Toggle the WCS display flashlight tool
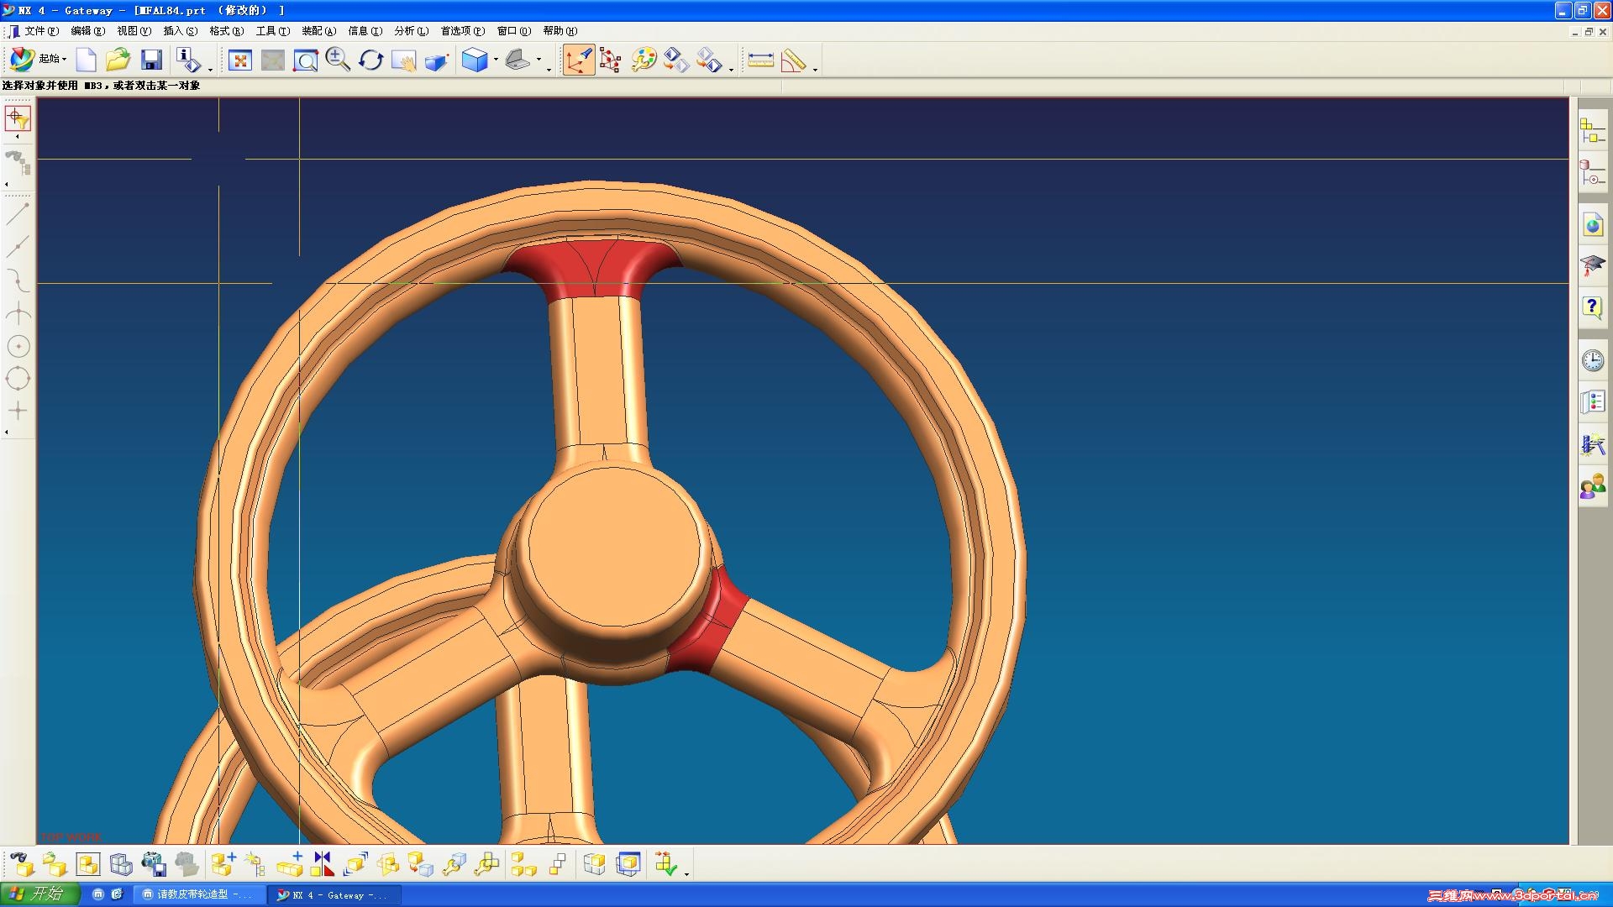The height and width of the screenshot is (907, 1613). (579, 60)
